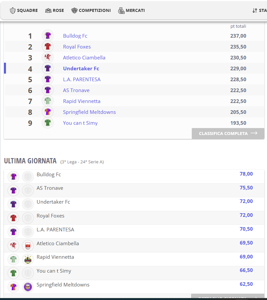Image resolution: width=267 pixels, height=300 pixels.
Task: Click Royal Foxes red jersey in standings
Action: (x=48, y=47)
